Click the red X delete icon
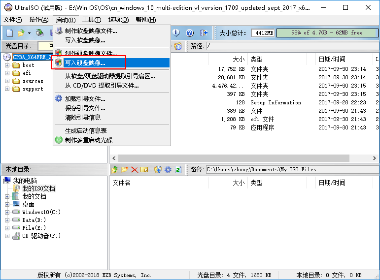380x280 pixels. pyautogui.click(x=135, y=169)
